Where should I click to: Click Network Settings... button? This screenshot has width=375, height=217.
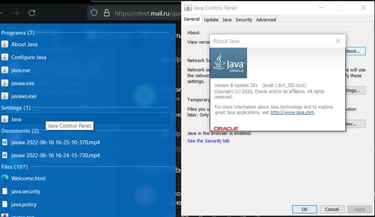click(x=355, y=90)
